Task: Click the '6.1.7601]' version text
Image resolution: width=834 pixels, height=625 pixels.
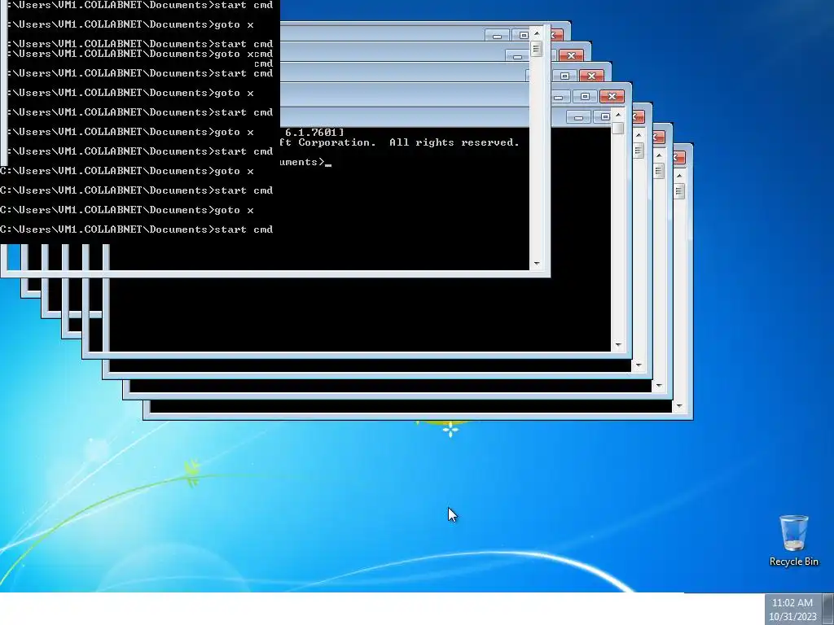Action: coord(314,133)
